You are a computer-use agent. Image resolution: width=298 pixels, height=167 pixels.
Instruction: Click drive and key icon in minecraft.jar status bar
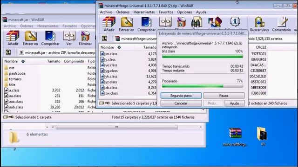pyautogui.click(x=8, y=117)
